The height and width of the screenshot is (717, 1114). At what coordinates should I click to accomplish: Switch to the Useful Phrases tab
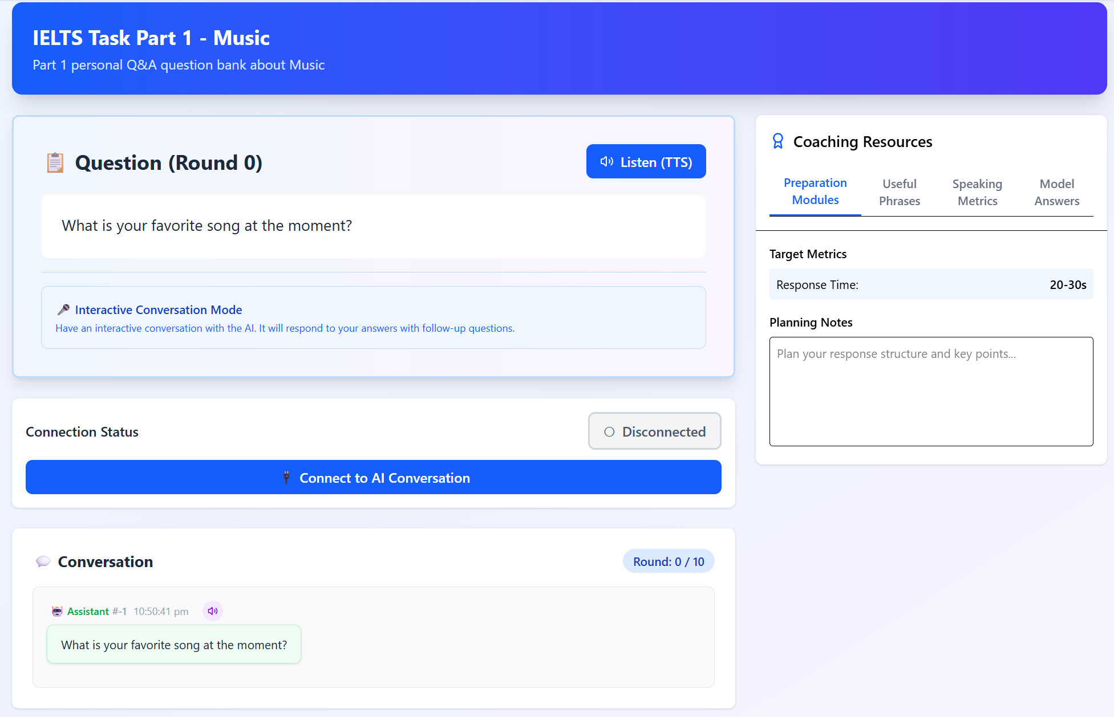click(899, 192)
